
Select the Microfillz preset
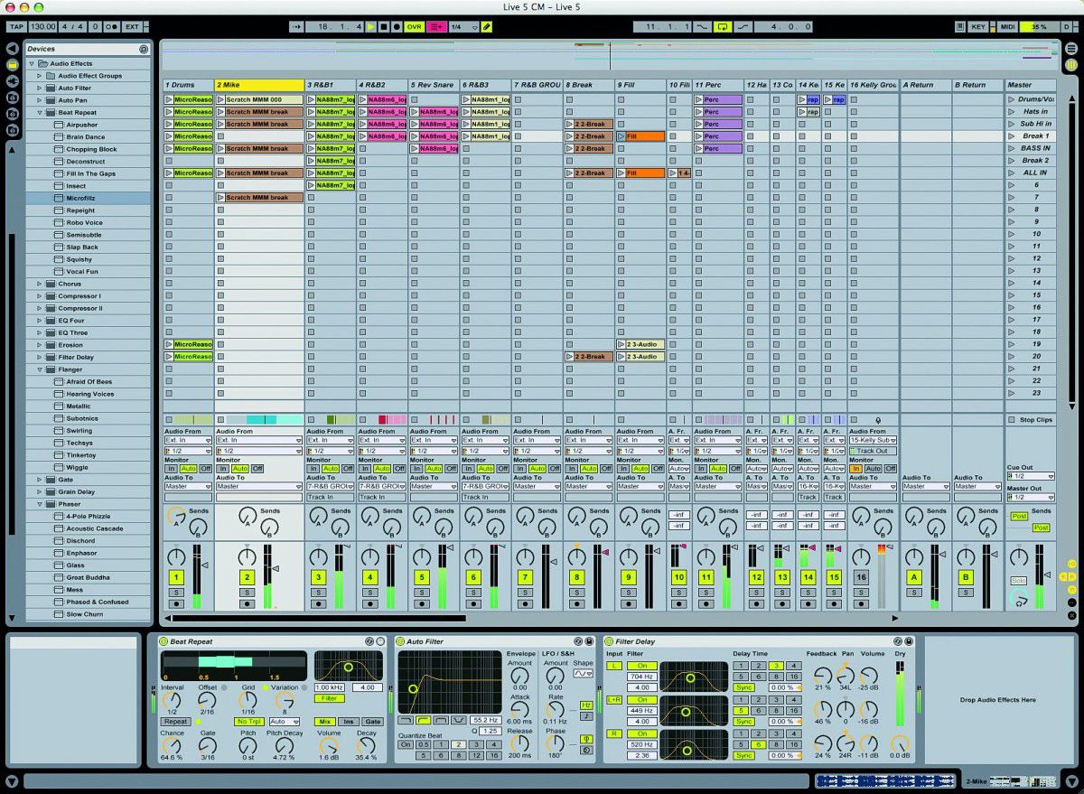click(x=89, y=198)
